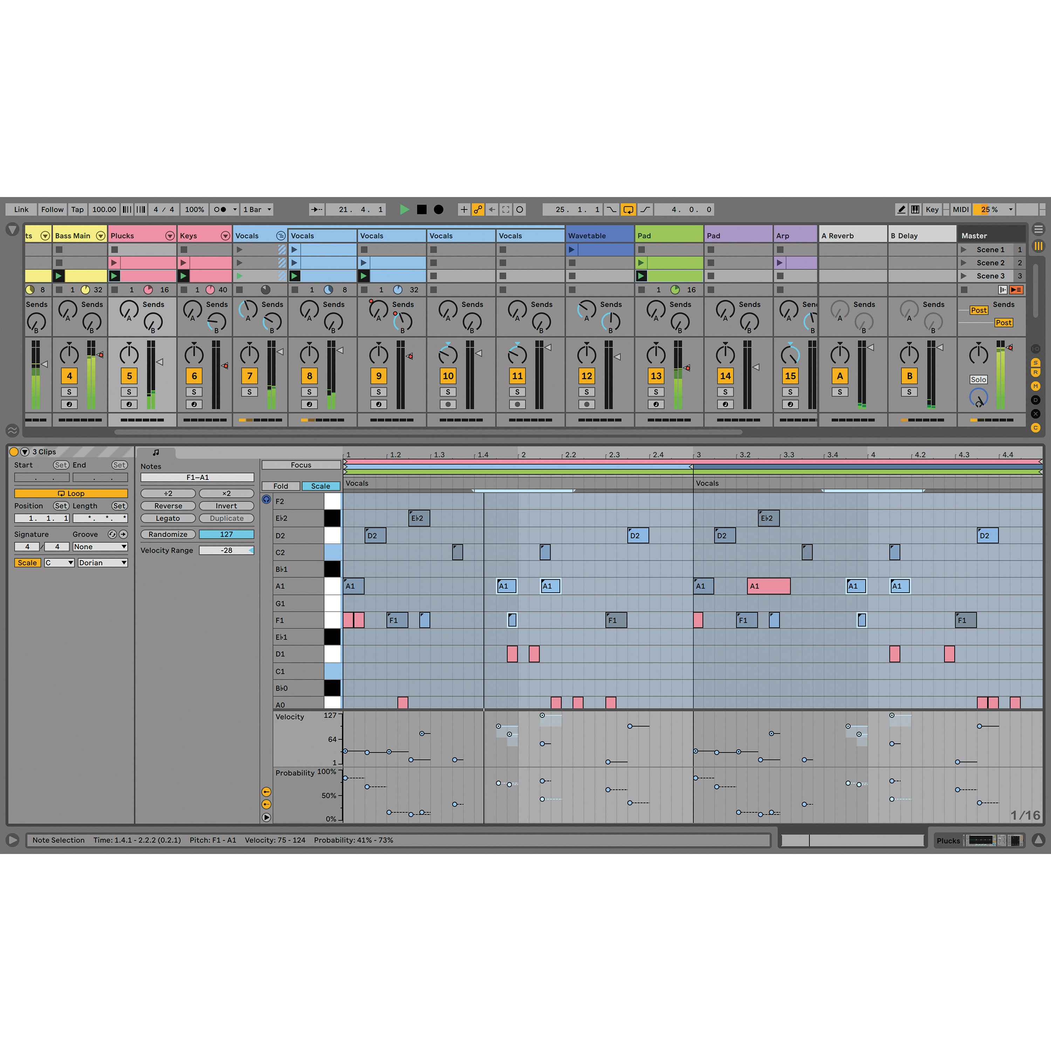
Task: Adjust the Velocity Range slider showing -28
Action: click(x=227, y=550)
